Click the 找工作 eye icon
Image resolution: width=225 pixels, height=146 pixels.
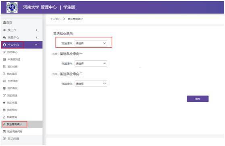click(x=4, y=30)
